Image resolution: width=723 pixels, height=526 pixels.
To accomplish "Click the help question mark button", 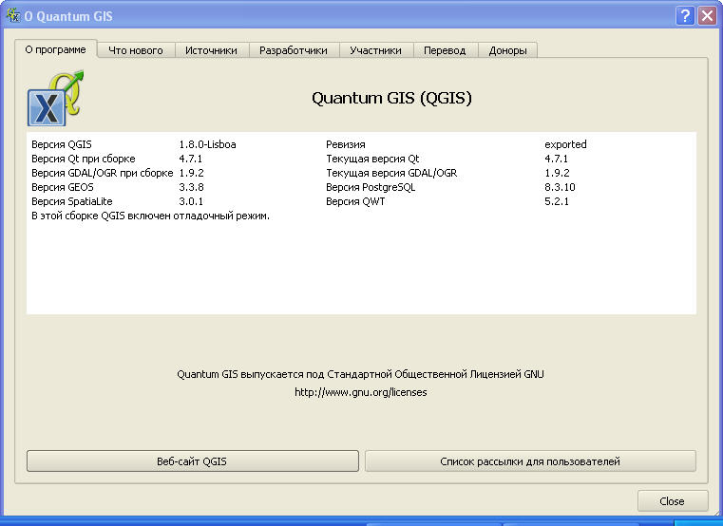I will 685,16.
